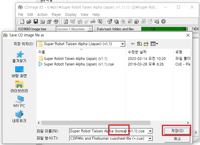Open the Player menu
This screenshot has width=200, height=145.
click(x=56, y=15)
